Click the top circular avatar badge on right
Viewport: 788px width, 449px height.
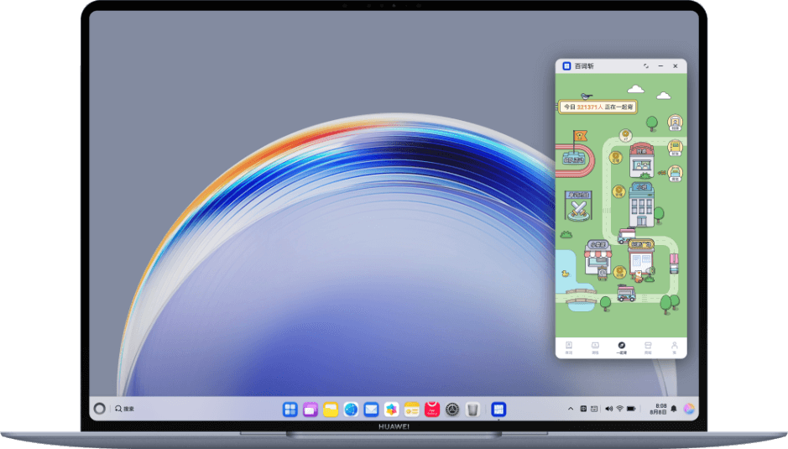point(675,123)
